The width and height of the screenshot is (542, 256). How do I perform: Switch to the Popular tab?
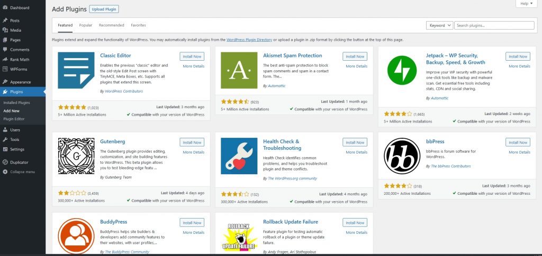tap(86, 25)
